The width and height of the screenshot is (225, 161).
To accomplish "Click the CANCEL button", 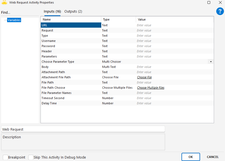I will 212,157.
